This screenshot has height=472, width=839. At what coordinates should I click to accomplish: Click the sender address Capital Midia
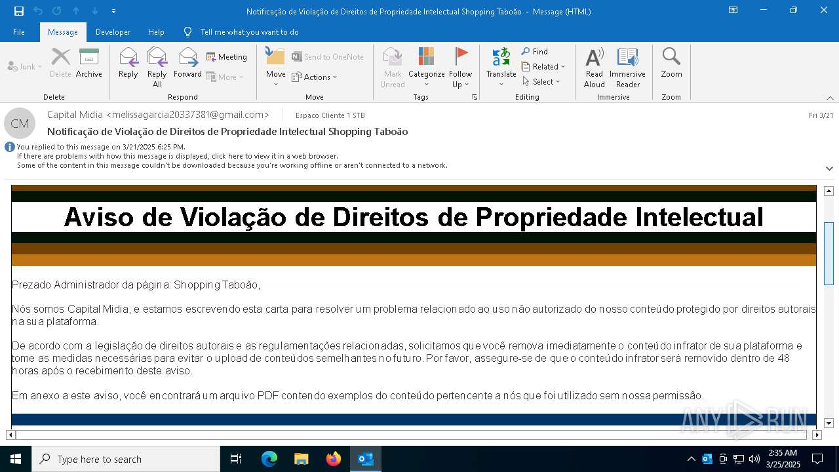(158, 115)
